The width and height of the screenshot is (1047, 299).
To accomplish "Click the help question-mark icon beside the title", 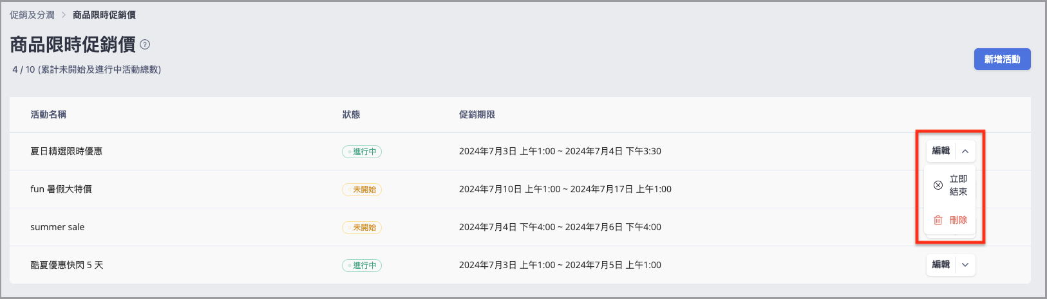I will (x=145, y=44).
